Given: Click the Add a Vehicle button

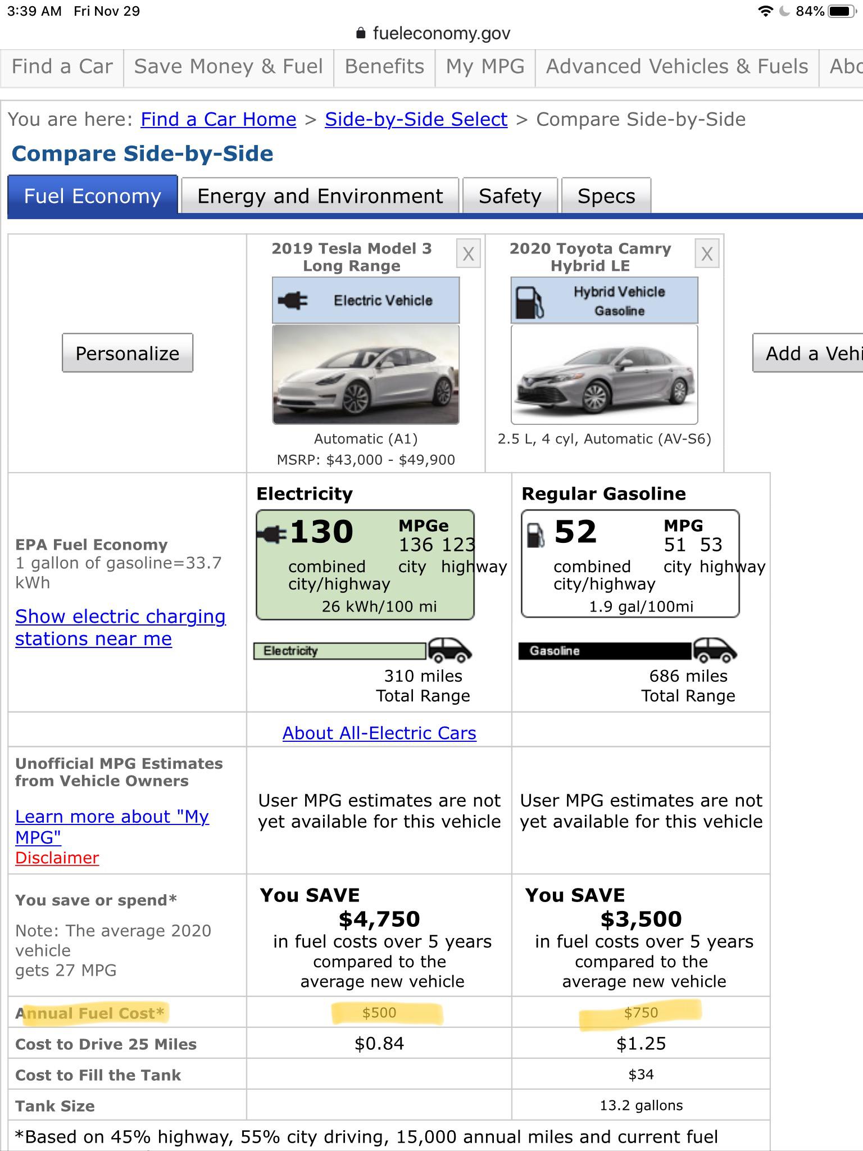Looking at the screenshot, I should coord(808,353).
